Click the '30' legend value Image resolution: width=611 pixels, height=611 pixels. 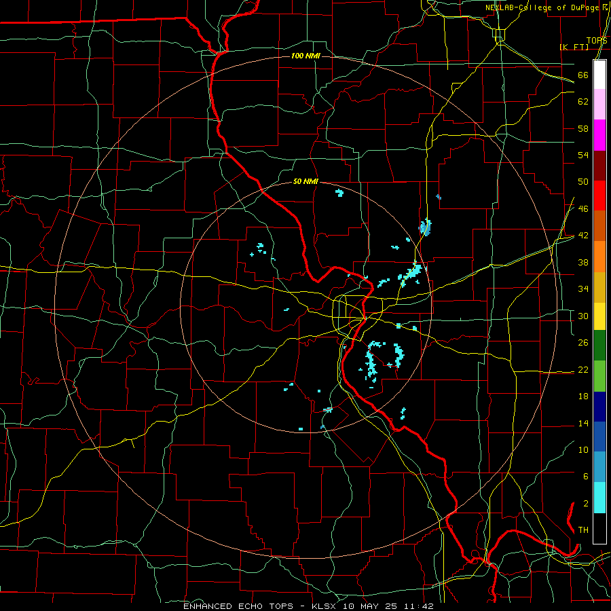583,316
